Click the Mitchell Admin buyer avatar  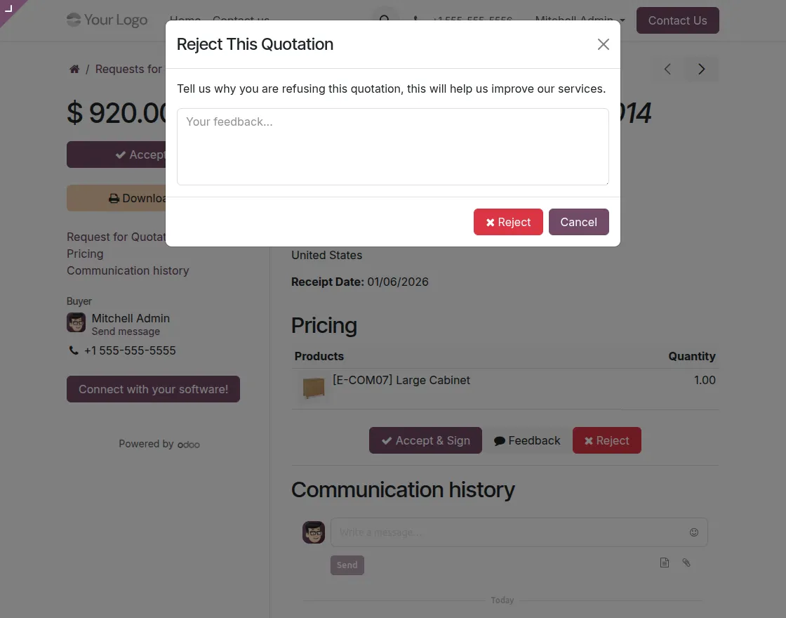76,322
